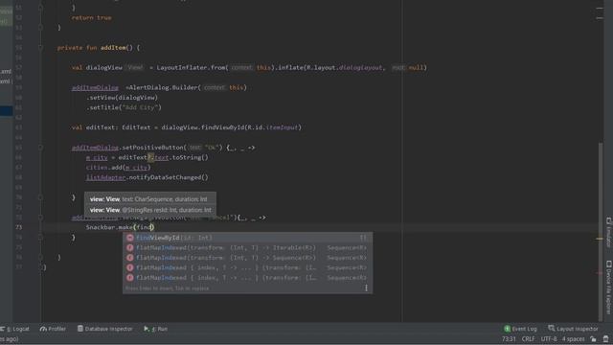Viewport: 613px width, 345px height.
Task: Click the rightmost status bar icon
Action: click(x=605, y=339)
